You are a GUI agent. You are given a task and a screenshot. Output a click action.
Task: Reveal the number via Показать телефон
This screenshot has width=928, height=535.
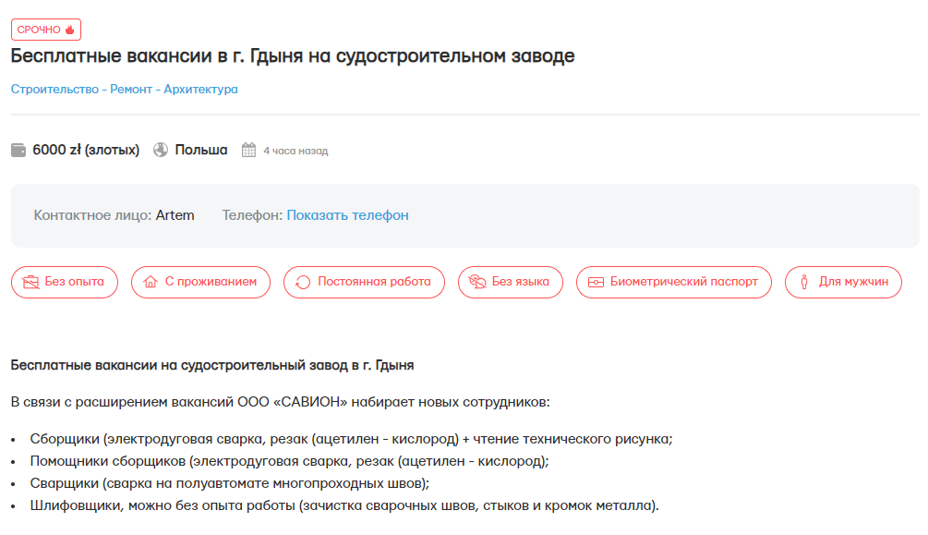(347, 215)
